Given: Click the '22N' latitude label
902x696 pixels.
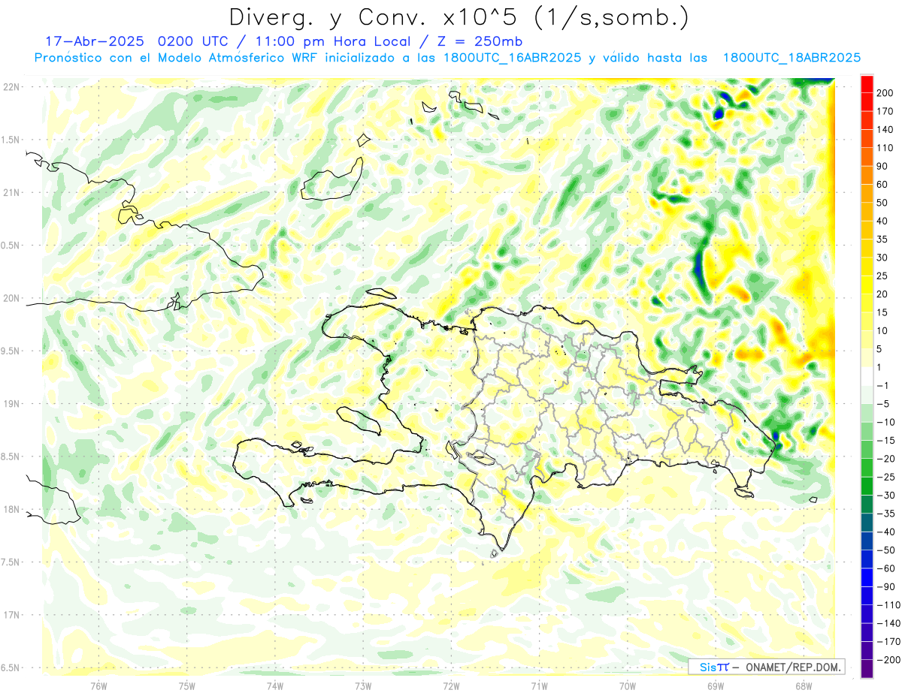Looking at the screenshot, I should tap(11, 87).
